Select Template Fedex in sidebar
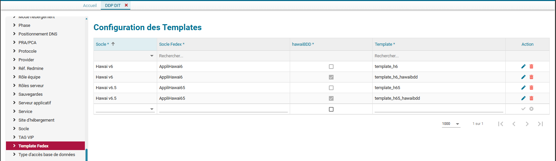This screenshot has height=161, width=556. [x=33, y=146]
